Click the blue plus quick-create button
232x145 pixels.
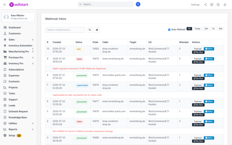click(138, 4)
